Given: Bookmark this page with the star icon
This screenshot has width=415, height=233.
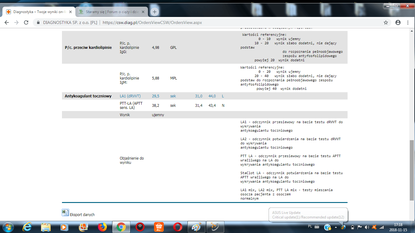Looking at the screenshot, I should [386, 22].
